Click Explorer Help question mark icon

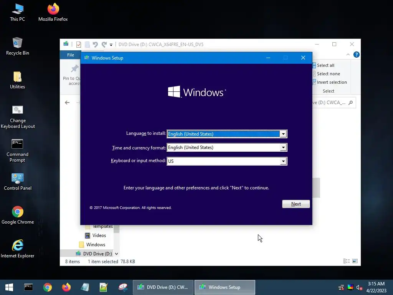point(357,55)
